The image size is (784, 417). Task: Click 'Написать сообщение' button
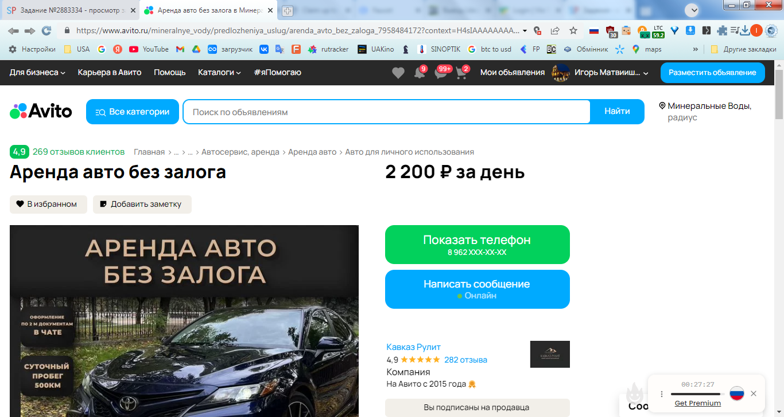[x=478, y=289]
